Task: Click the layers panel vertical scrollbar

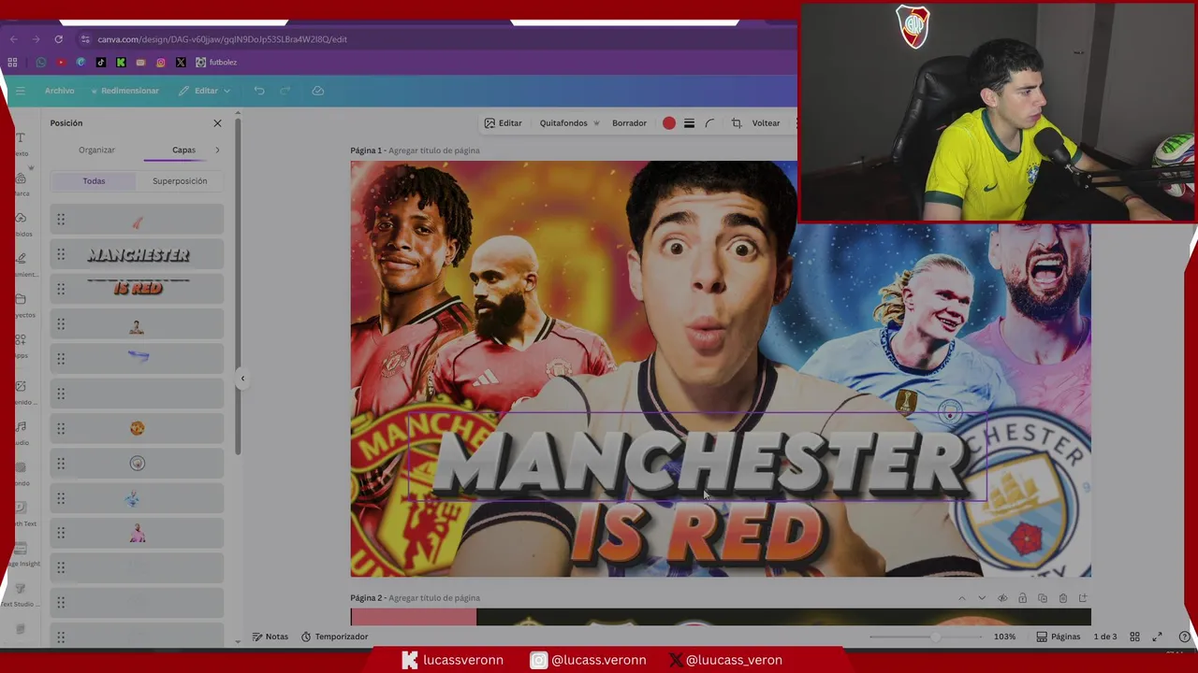Action: click(238, 285)
